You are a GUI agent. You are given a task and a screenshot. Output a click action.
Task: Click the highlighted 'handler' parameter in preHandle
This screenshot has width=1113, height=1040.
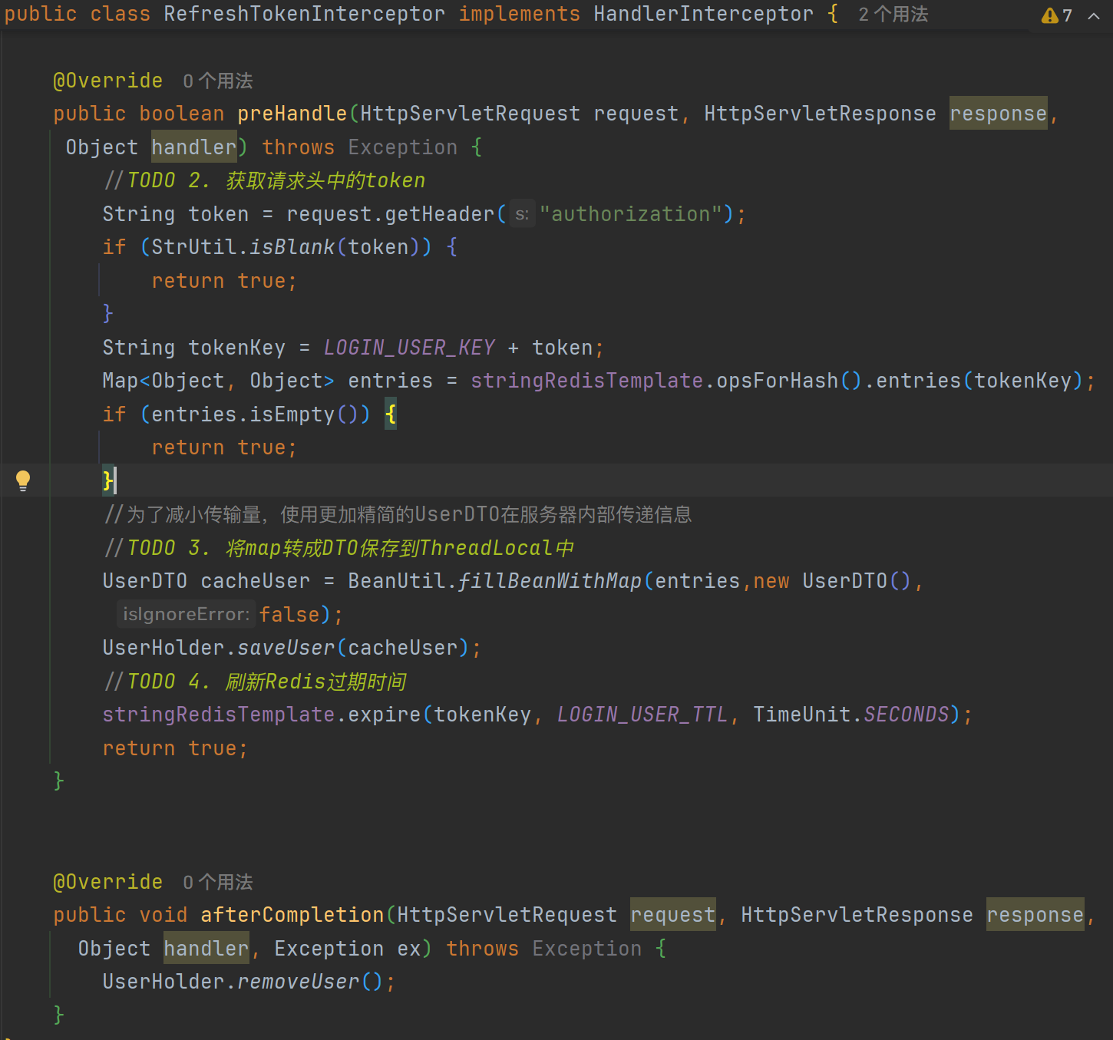click(x=194, y=147)
